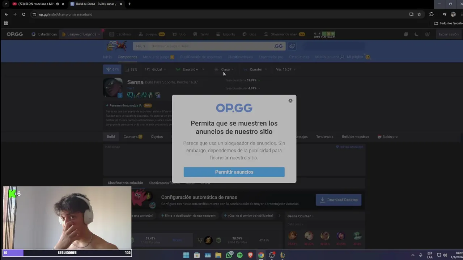Go to the Inicio tab
The height and width of the screenshot is (260, 463).
point(107,57)
